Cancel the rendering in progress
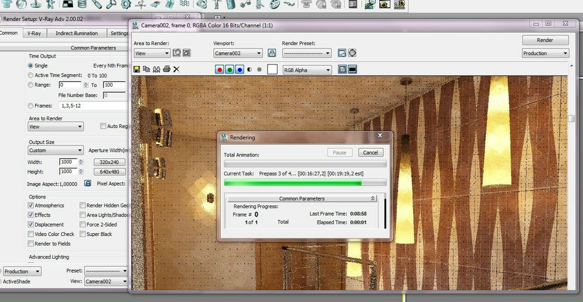This screenshot has width=583, height=302. pyautogui.click(x=370, y=152)
